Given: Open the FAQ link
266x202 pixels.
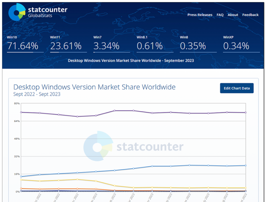Looking at the screenshot, I should coord(220,15).
